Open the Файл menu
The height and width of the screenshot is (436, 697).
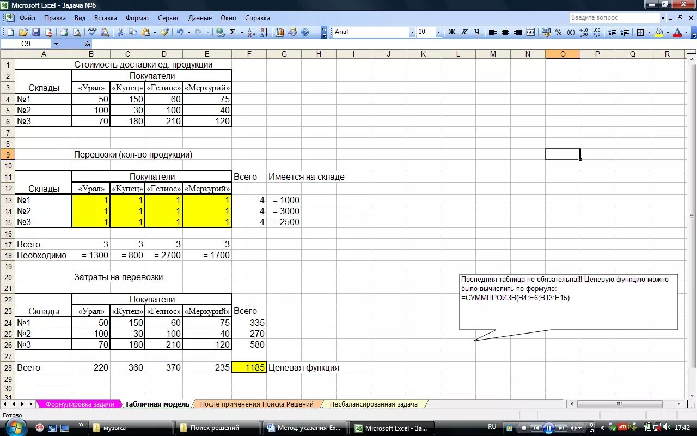(x=27, y=18)
